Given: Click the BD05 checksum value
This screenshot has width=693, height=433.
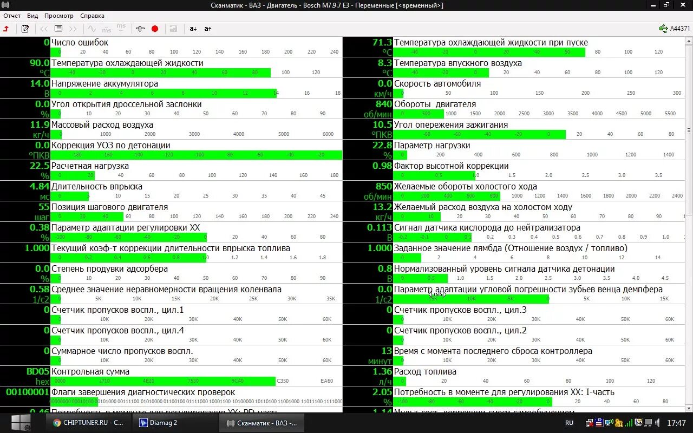Looking at the screenshot, I should (38, 371).
